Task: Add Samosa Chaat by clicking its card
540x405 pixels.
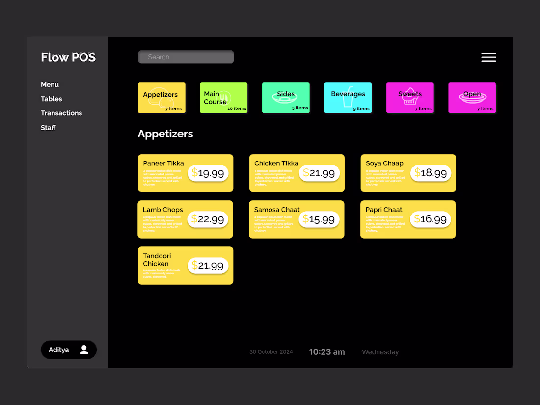Action: pos(297,219)
